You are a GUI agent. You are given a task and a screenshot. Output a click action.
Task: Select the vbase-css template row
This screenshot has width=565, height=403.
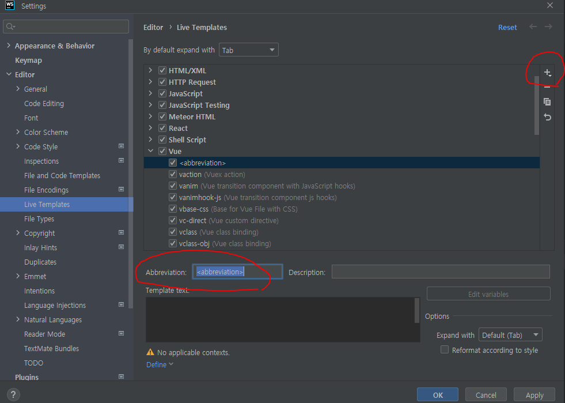click(x=342, y=209)
